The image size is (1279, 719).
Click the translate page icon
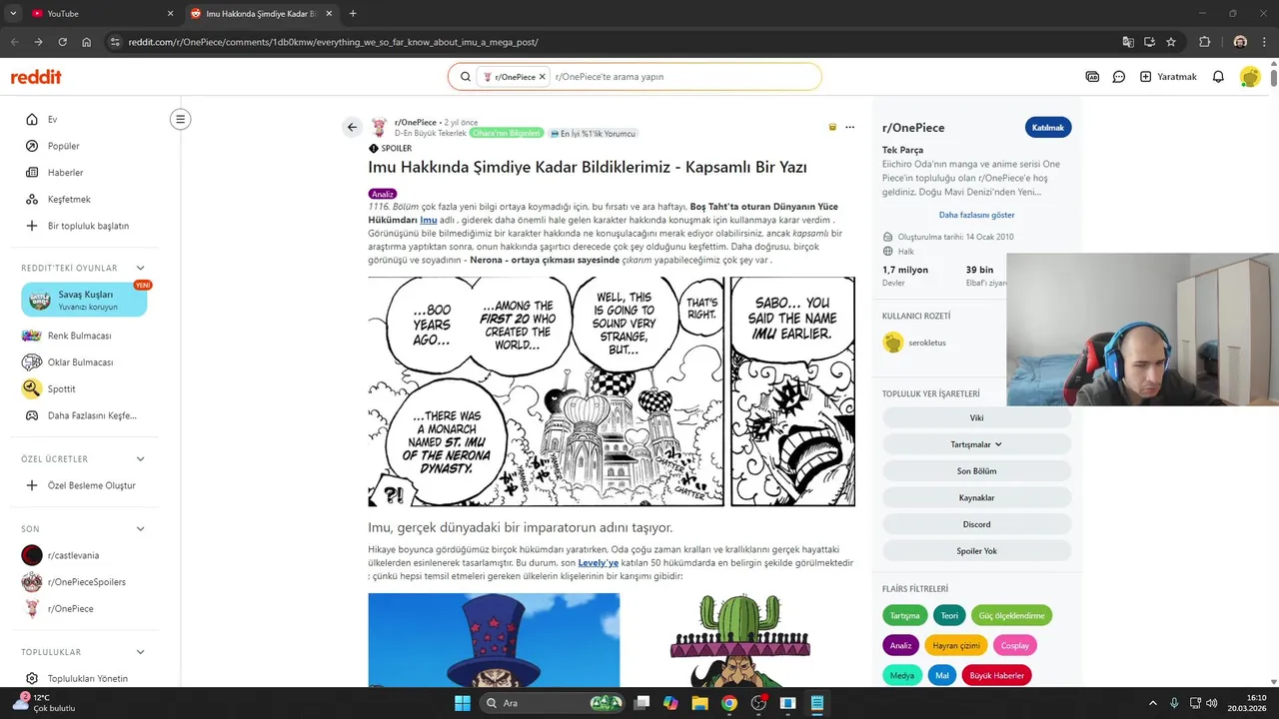[x=1128, y=42]
